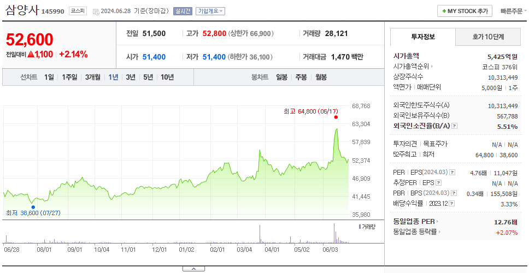Add this stock via MY STOCK 추가
Image resolution: width=529 pixels, height=273 pixels.
coord(465,11)
